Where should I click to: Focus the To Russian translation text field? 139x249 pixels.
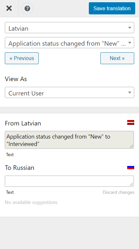point(69,181)
